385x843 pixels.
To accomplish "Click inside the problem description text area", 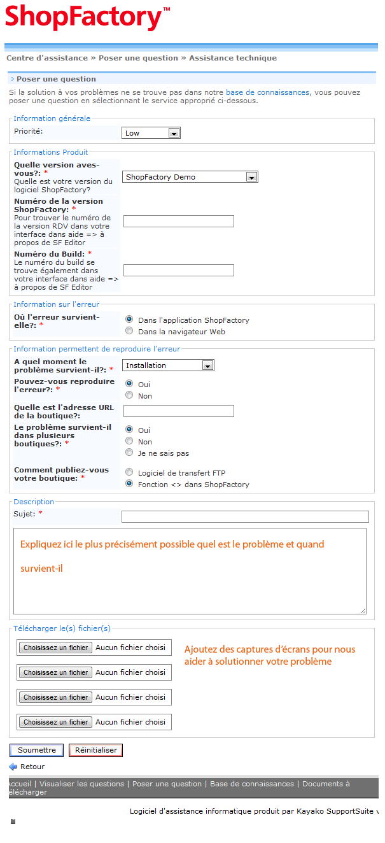I will tap(190, 586).
